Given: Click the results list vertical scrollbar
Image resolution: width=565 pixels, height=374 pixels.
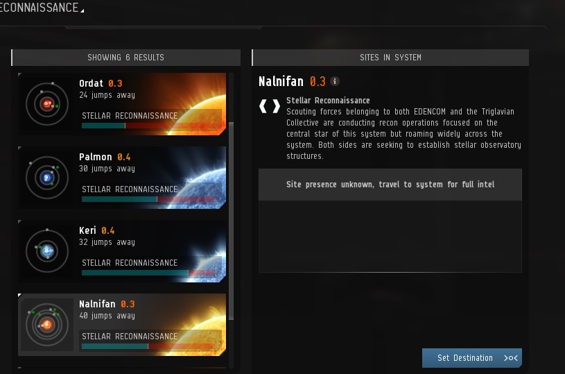Looking at the screenshot, I should click(232, 221).
